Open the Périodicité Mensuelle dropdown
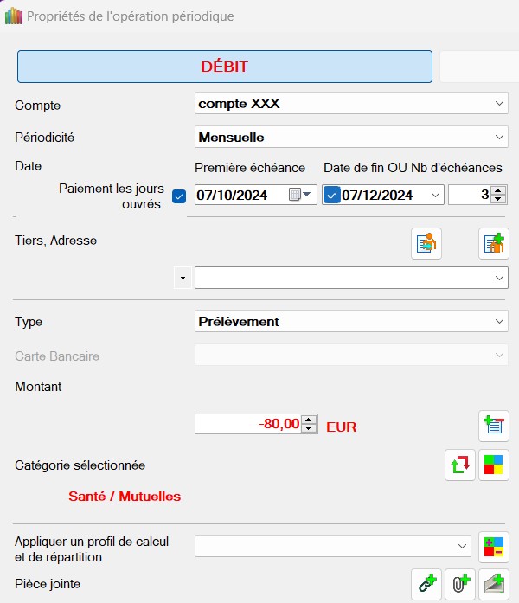The height and width of the screenshot is (603, 519). coord(499,138)
